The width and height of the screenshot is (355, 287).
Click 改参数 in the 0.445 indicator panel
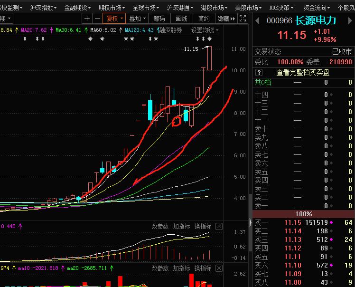click(160, 226)
